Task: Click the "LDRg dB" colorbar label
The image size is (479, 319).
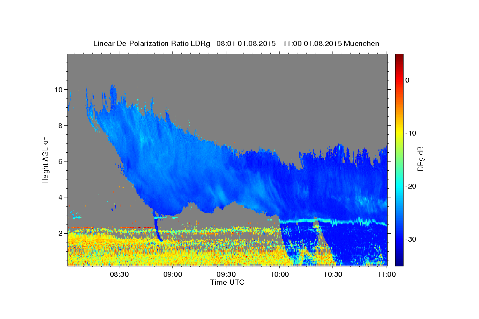Action: click(x=420, y=160)
